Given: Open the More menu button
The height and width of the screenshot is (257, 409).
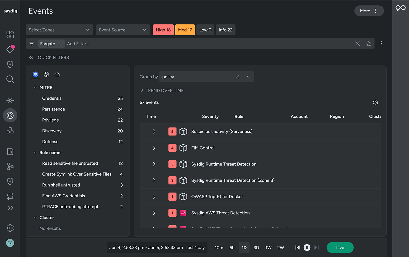Looking at the screenshot, I should tap(369, 11).
